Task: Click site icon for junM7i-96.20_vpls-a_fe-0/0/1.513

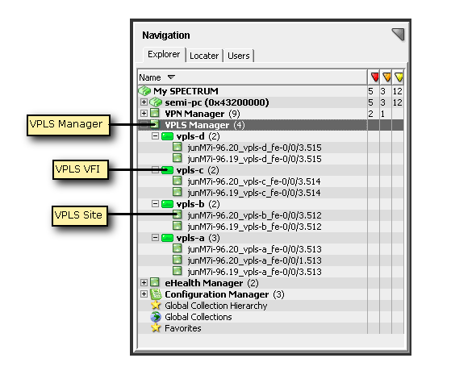Action: [177, 260]
